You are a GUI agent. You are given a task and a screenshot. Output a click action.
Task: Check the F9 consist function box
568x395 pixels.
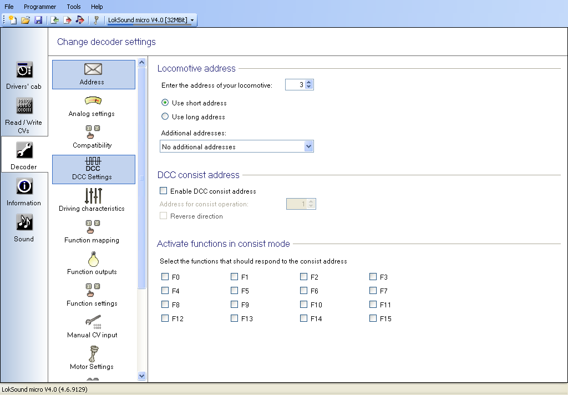(x=235, y=305)
